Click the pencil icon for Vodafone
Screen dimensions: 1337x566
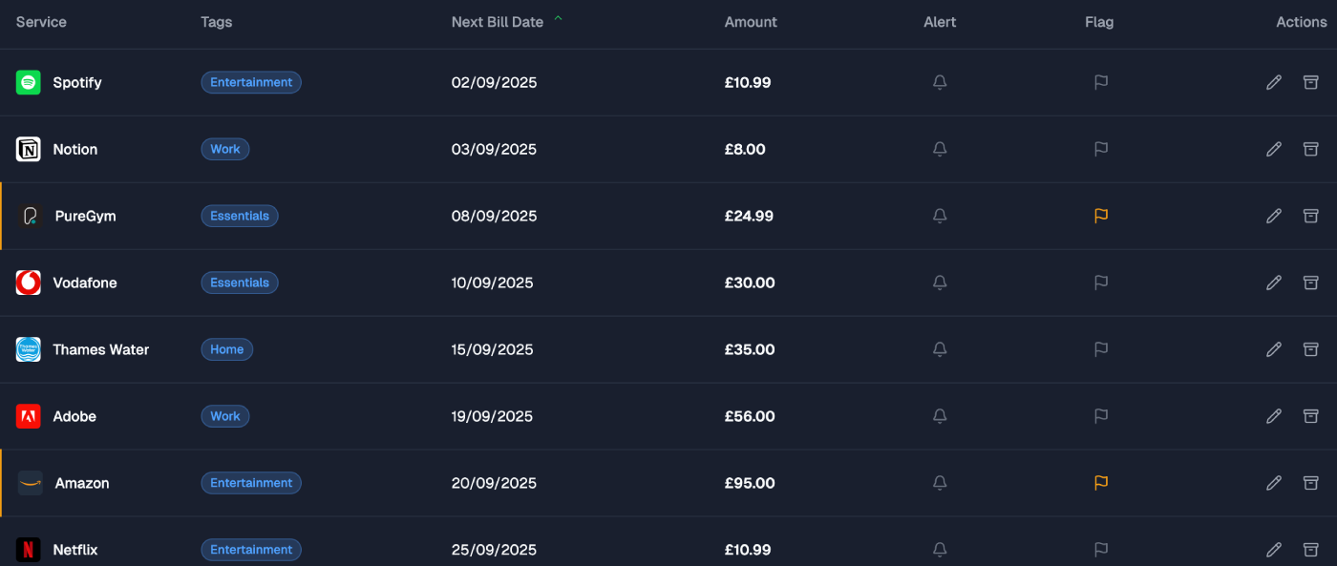tap(1273, 283)
